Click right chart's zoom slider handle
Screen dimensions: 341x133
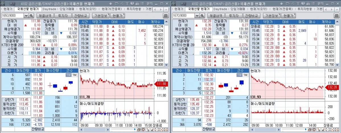click(305, 129)
